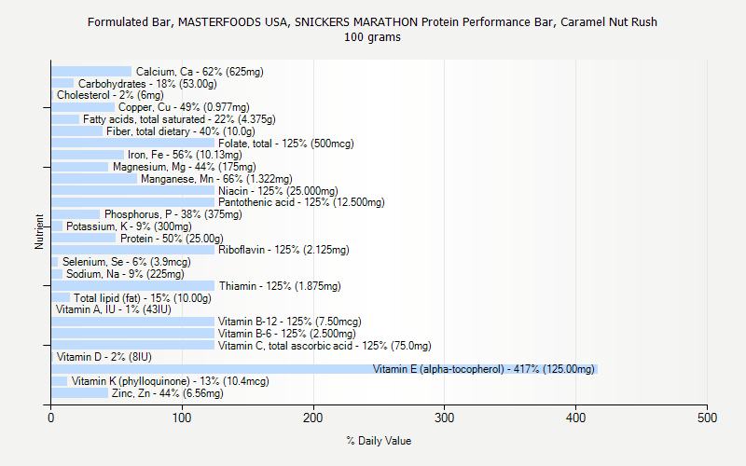Select the Cholesterol - 2% label
746x466 pixels.
pos(110,95)
